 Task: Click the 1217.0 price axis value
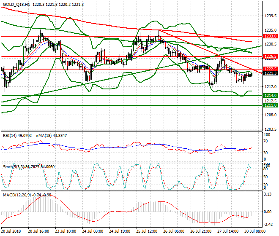coord(271,87)
